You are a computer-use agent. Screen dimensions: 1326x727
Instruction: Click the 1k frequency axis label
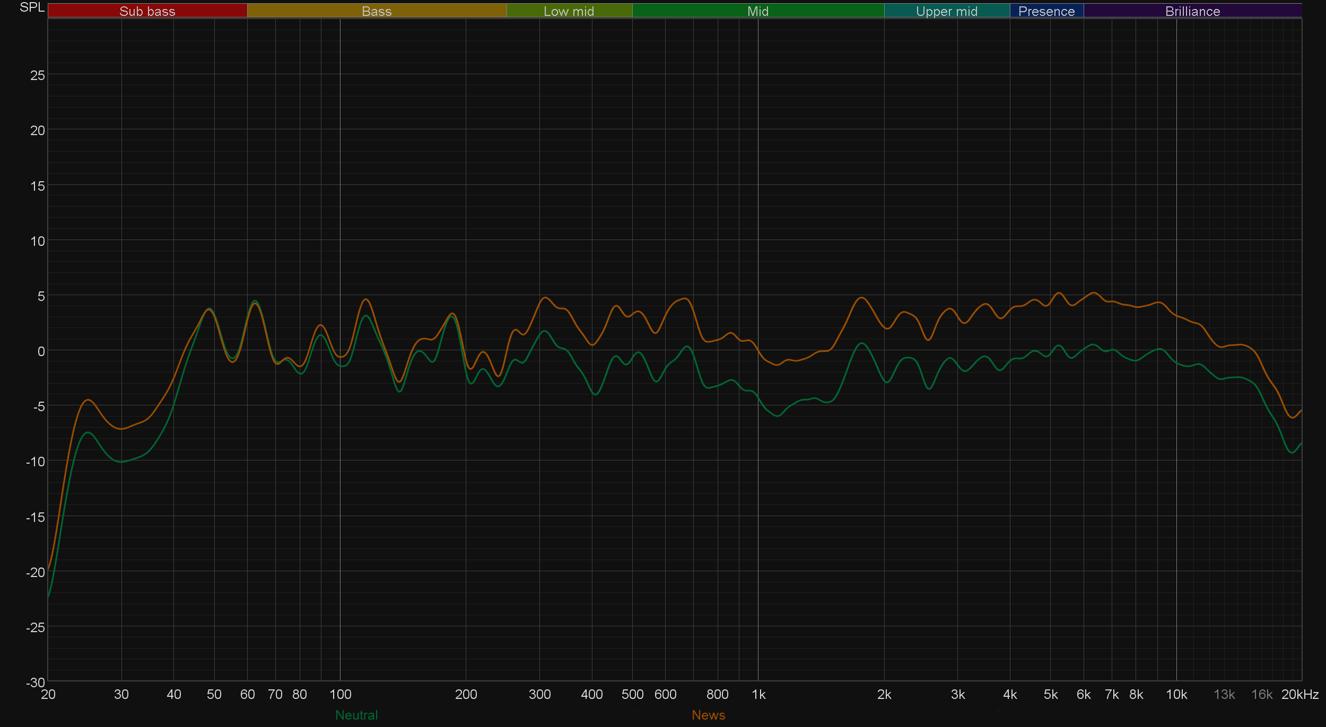coord(758,694)
